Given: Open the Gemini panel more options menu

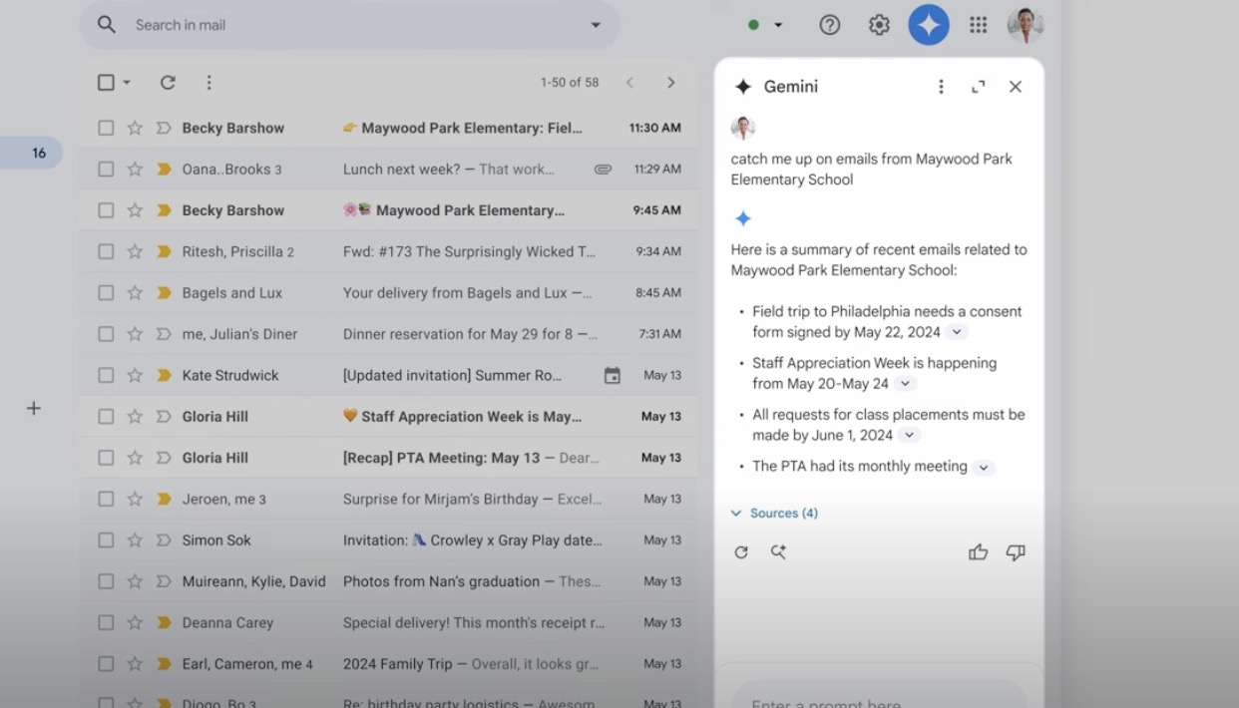Looking at the screenshot, I should 941,87.
